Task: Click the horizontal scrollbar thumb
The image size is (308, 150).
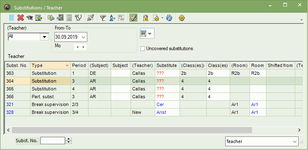Action: 132,130
